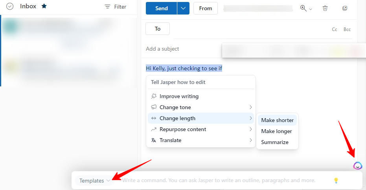The width and height of the screenshot is (366, 190).
Task: Open the Translate submenu
Action: [x=201, y=140]
